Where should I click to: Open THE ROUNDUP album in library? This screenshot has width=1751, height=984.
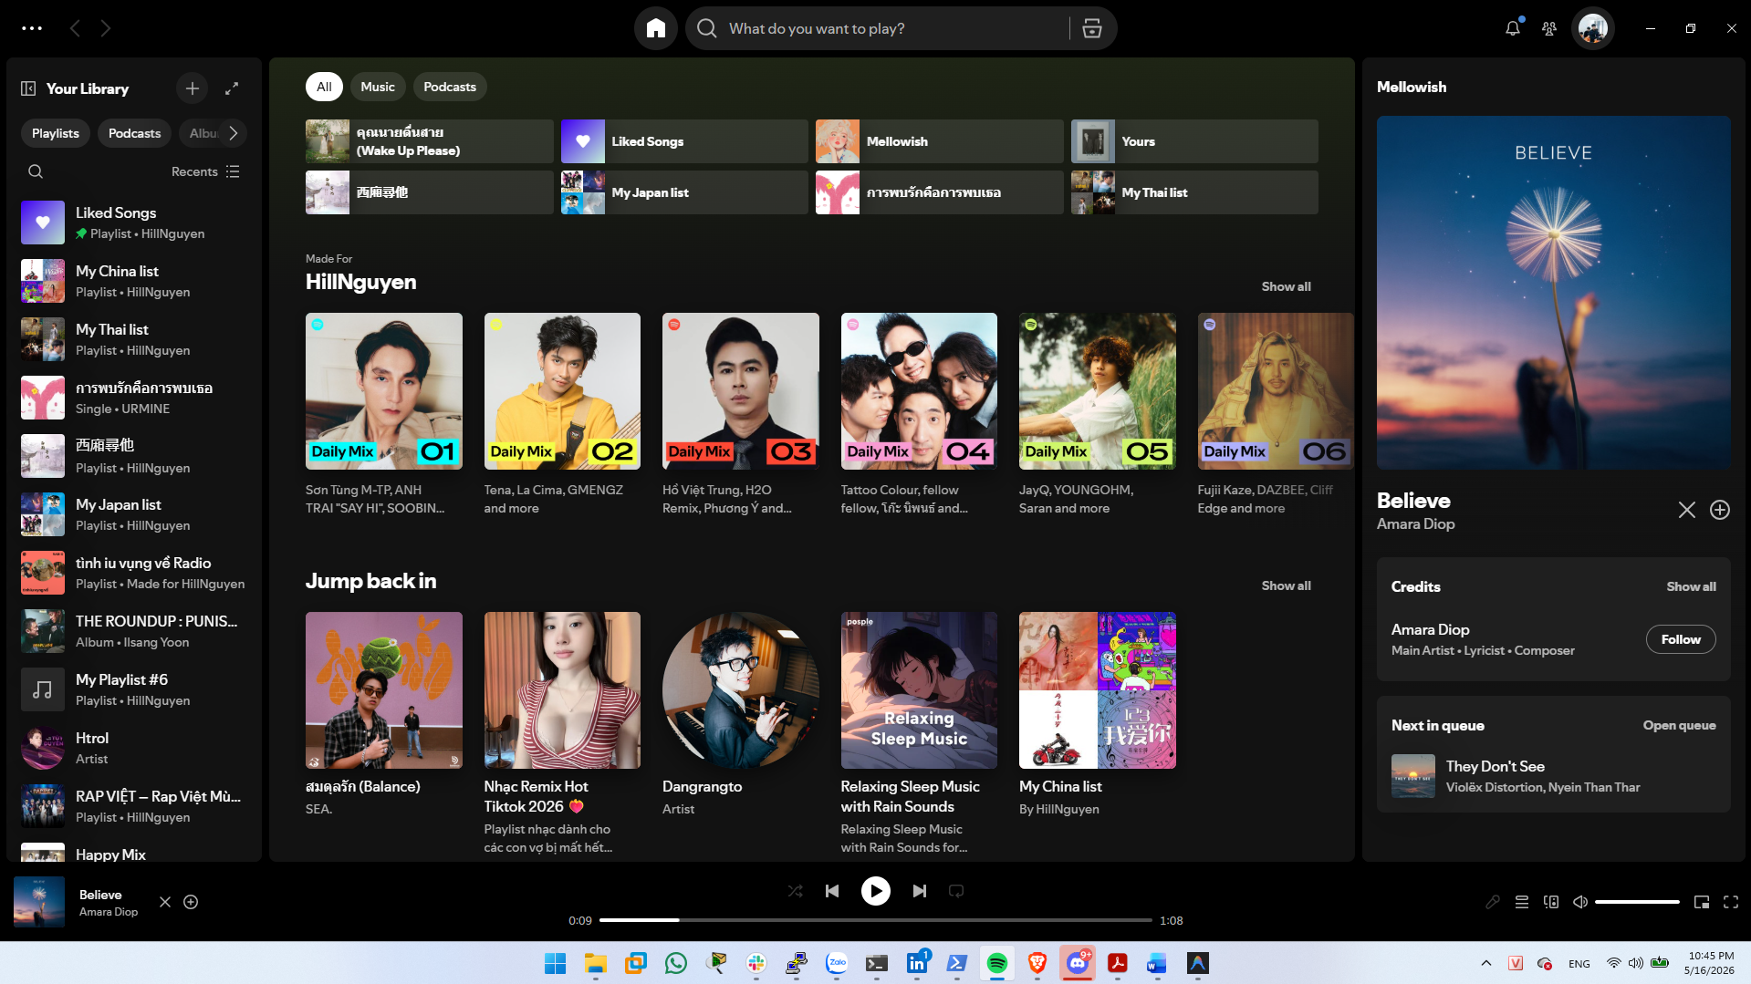point(134,631)
